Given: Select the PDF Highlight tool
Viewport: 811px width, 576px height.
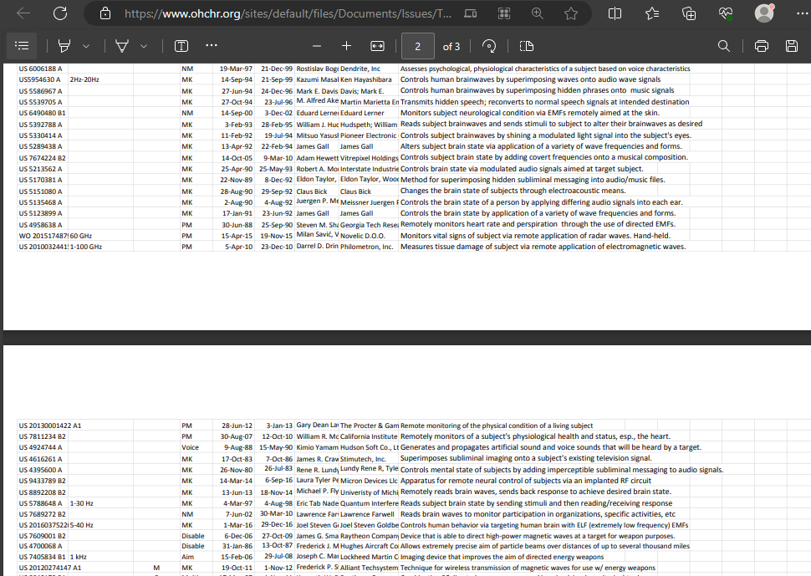Looking at the screenshot, I should coord(64,46).
